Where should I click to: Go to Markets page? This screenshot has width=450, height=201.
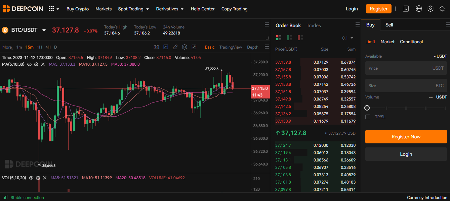(104, 9)
